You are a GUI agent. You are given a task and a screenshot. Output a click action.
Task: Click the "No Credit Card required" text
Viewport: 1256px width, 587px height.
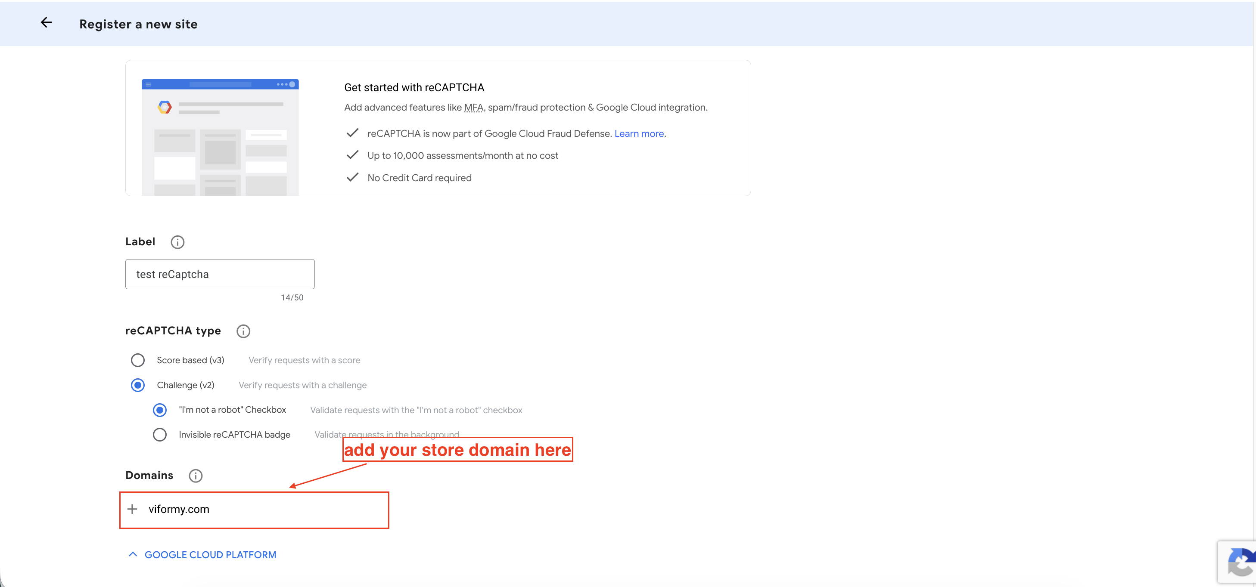(420, 178)
